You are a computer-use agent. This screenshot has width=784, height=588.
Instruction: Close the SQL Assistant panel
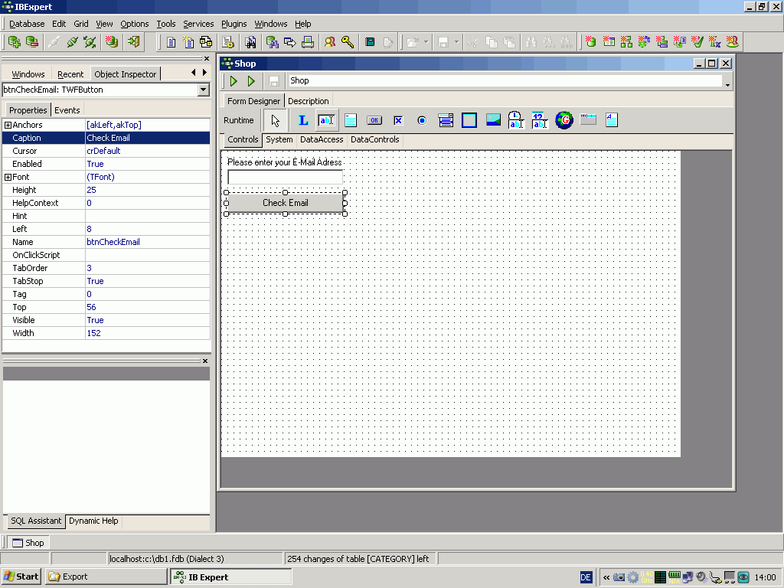click(205, 361)
